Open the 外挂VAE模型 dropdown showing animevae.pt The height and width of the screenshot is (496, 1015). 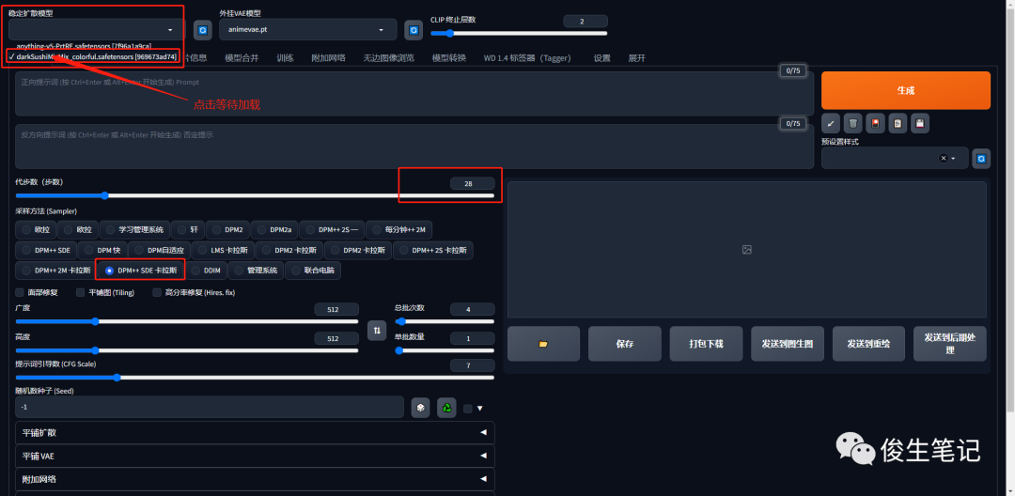coord(307,30)
